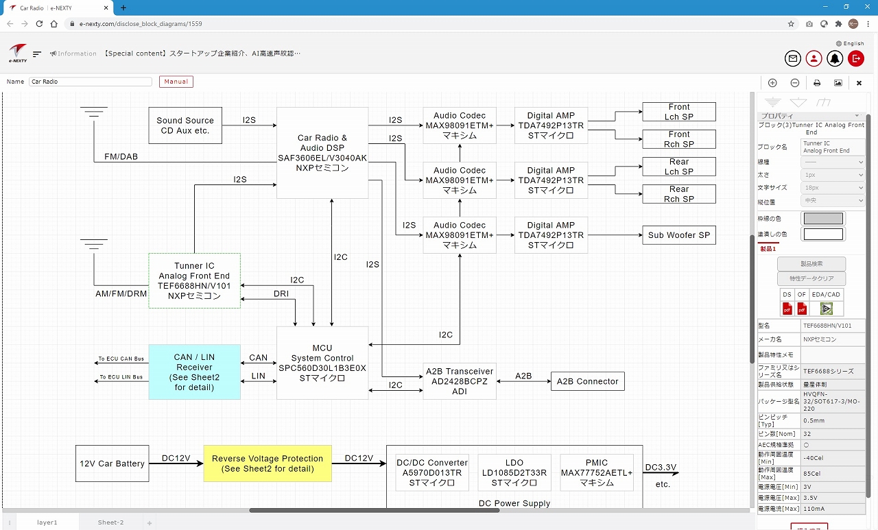
Task: Open browser extensions puzzle icon
Action: click(x=838, y=23)
